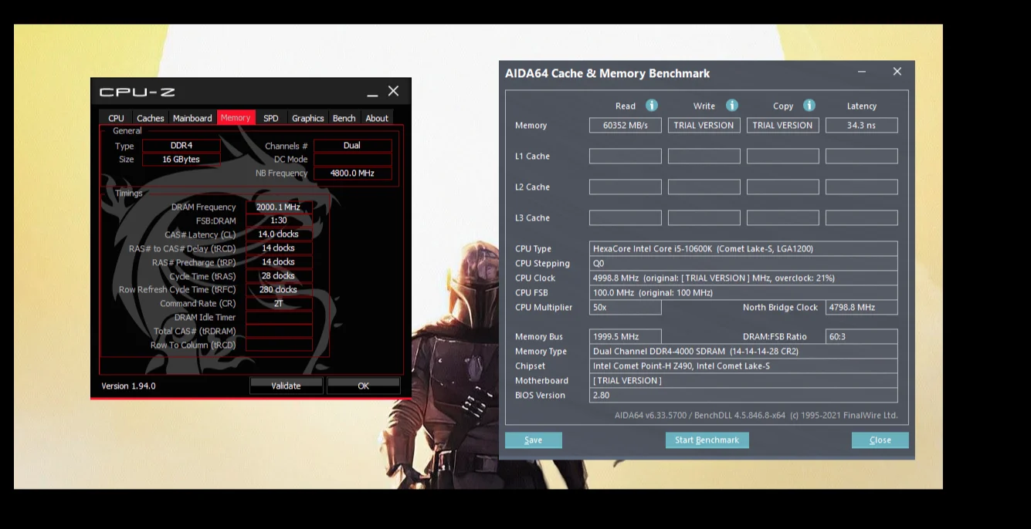Click the AIDA64 v6.33.5700 version text
Image resolution: width=1031 pixels, height=529 pixels.
click(x=756, y=415)
